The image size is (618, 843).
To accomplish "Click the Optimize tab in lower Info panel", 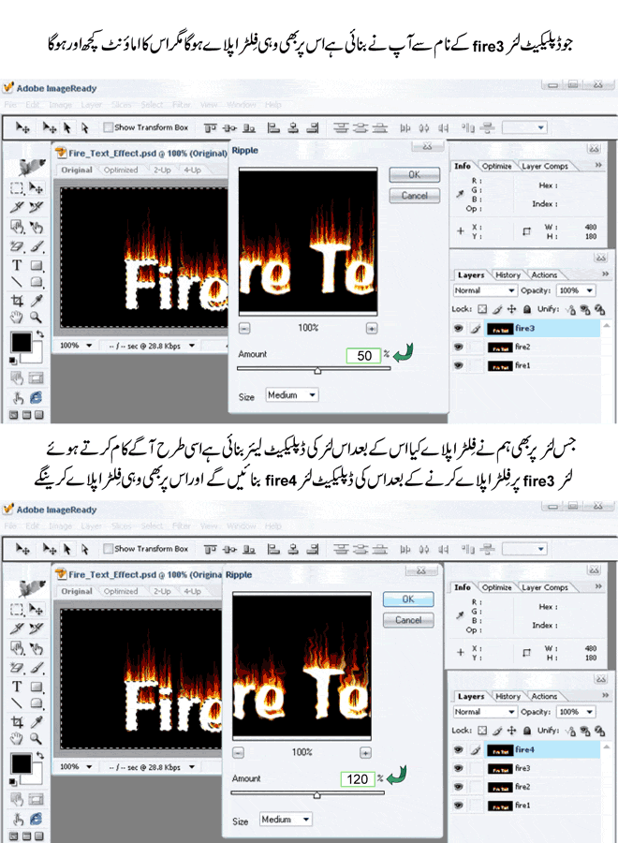I will click(x=496, y=587).
